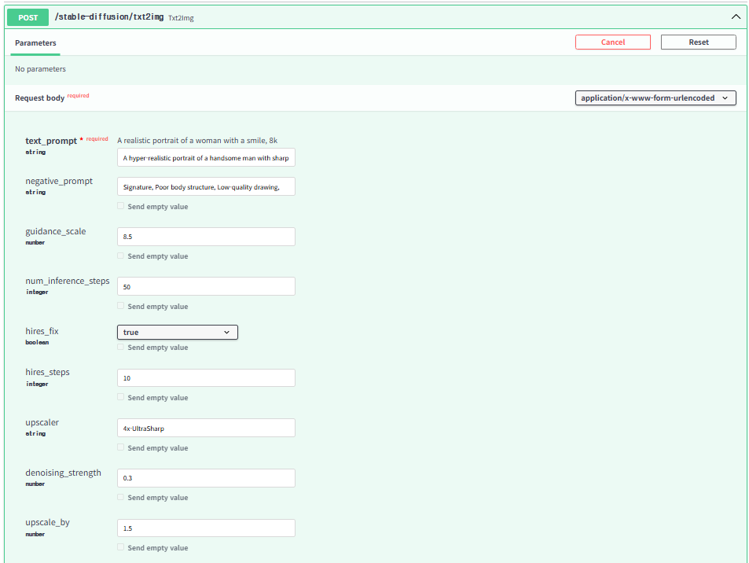Tick Send empty value under denoising_strength
The image size is (749, 563).
[121, 497]
